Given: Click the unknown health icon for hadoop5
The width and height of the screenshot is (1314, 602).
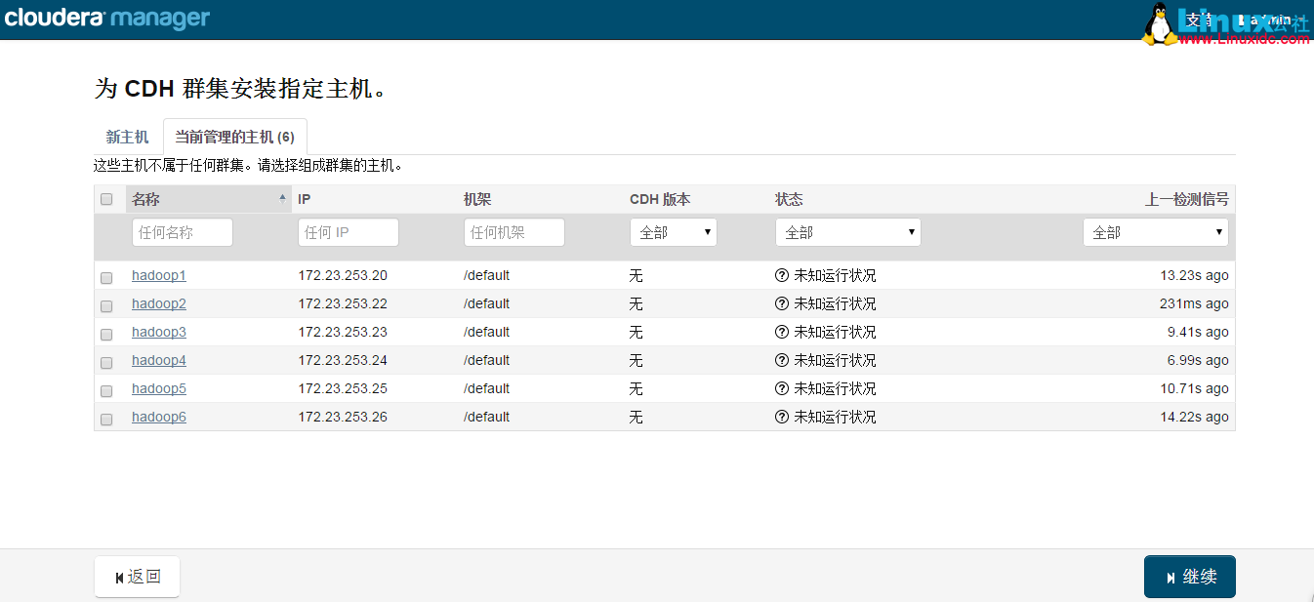Looking at the screenshot, I should pos(781,388).
